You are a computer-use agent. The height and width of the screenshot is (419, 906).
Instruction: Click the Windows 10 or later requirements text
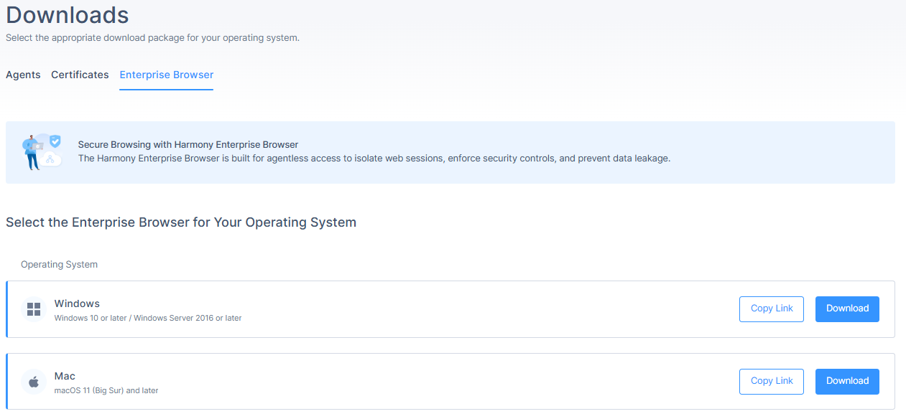(x=148, y=318)
